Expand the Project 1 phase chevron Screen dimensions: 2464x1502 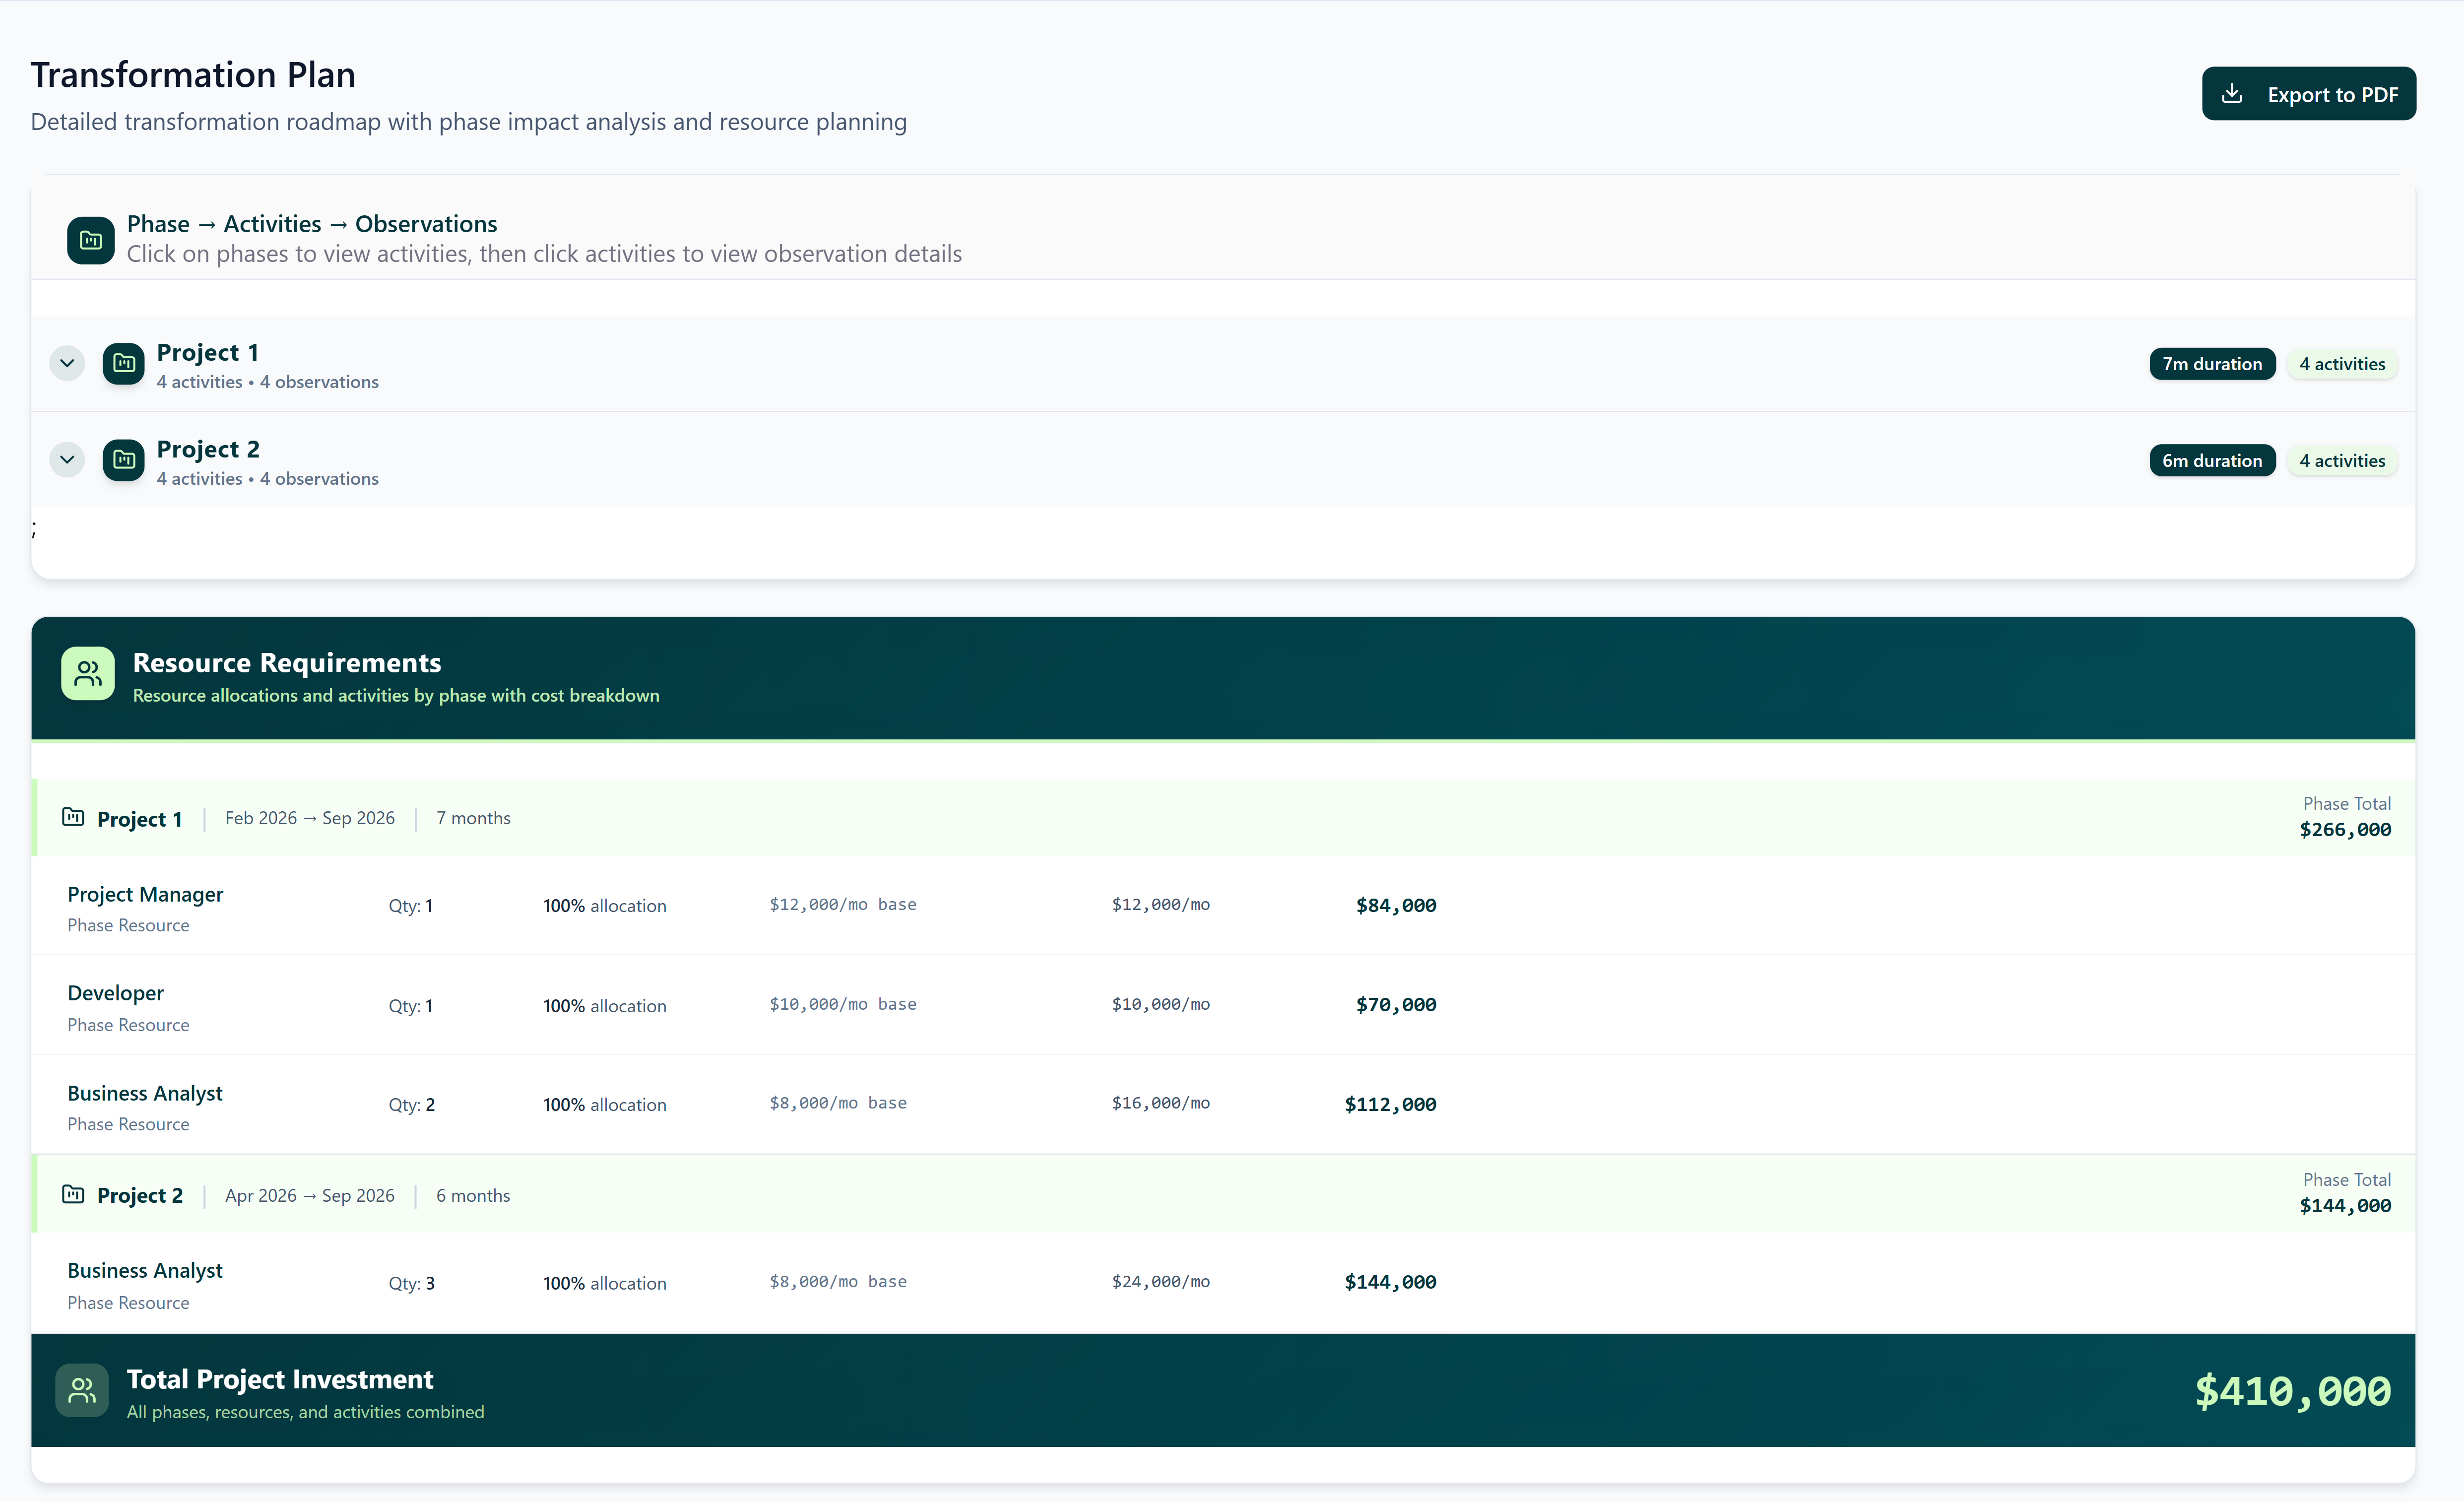point(67,363)
